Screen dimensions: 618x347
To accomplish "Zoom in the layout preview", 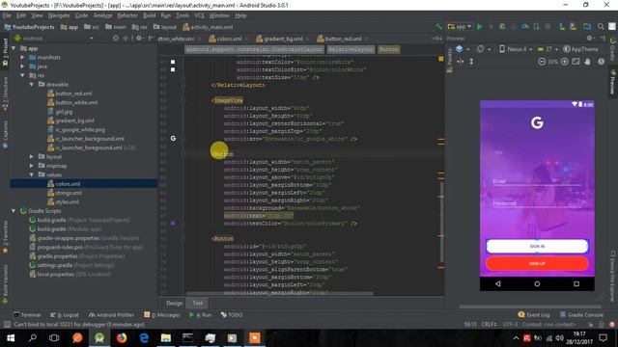I will tap(564, 62).
